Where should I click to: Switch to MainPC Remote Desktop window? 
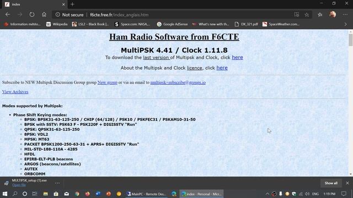pyautogui.click(x=147, y=194)
